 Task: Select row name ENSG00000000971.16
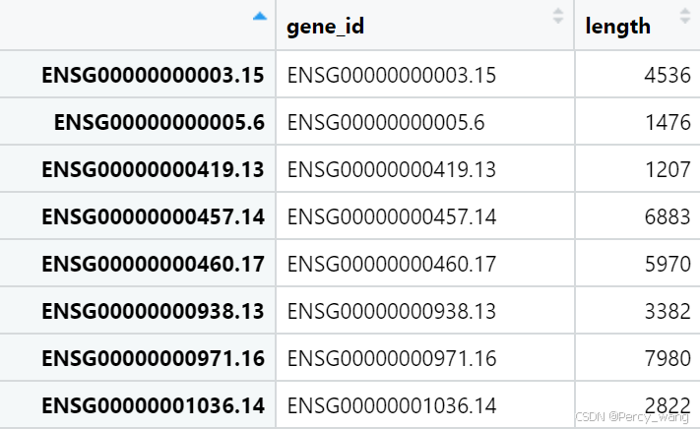click(x=154, y=358)
